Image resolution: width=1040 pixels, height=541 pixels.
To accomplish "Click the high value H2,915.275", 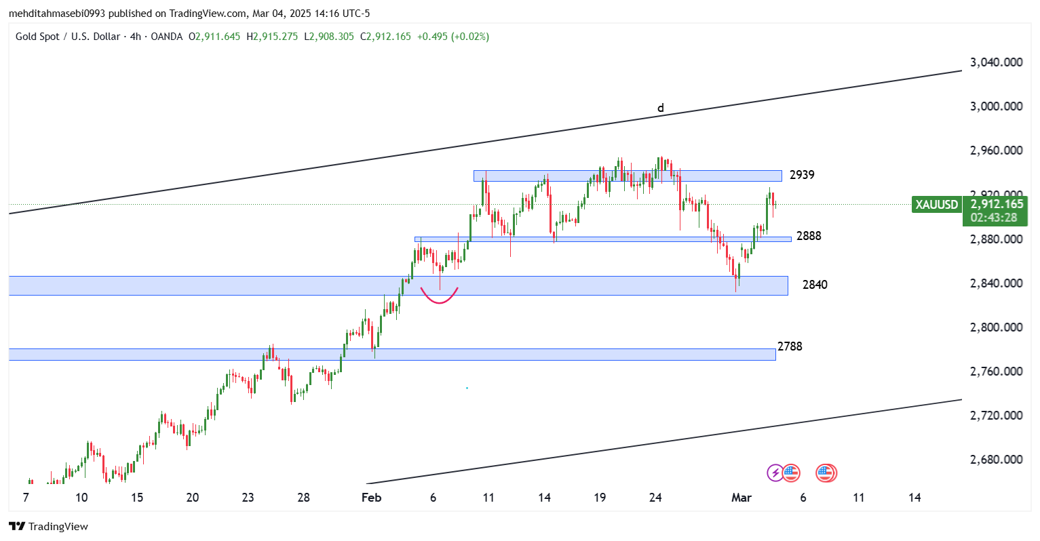I will (x=272, y=37).
